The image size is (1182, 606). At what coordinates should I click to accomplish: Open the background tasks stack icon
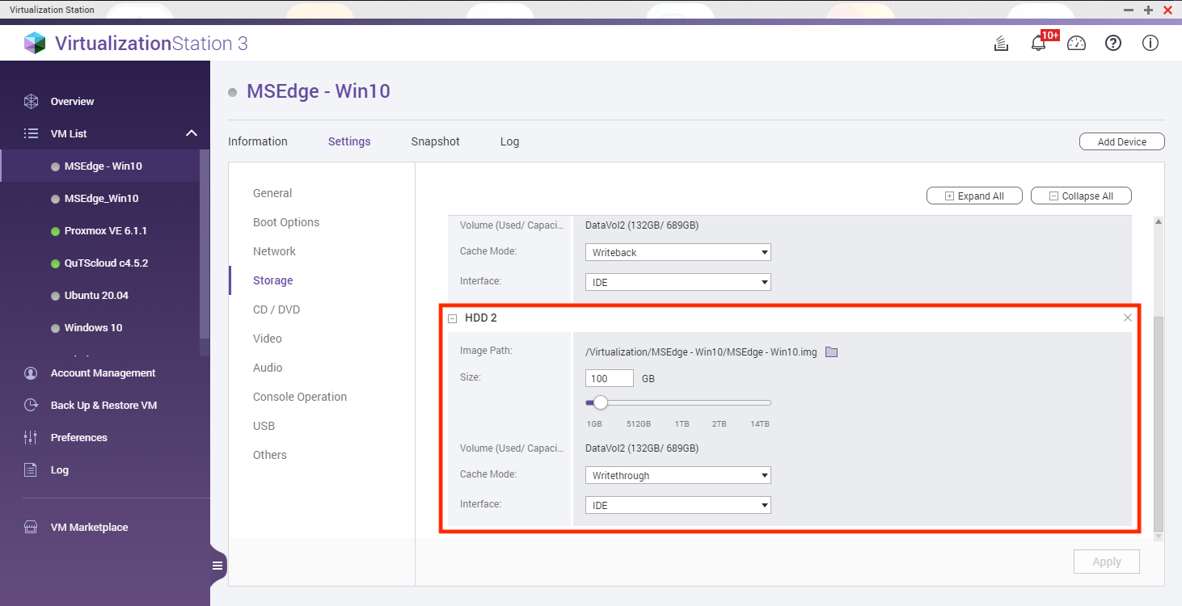1001,44
